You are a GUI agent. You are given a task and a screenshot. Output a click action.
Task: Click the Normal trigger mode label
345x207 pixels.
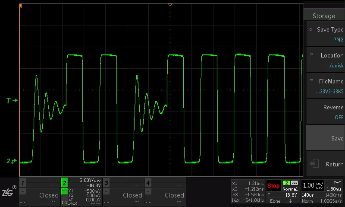click(290, 189)
